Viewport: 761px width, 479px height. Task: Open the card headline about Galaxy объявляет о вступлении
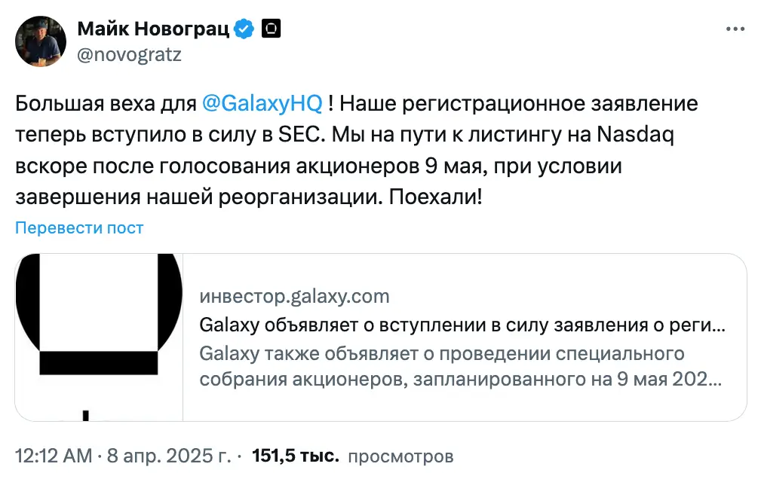(x=462, y=325)
